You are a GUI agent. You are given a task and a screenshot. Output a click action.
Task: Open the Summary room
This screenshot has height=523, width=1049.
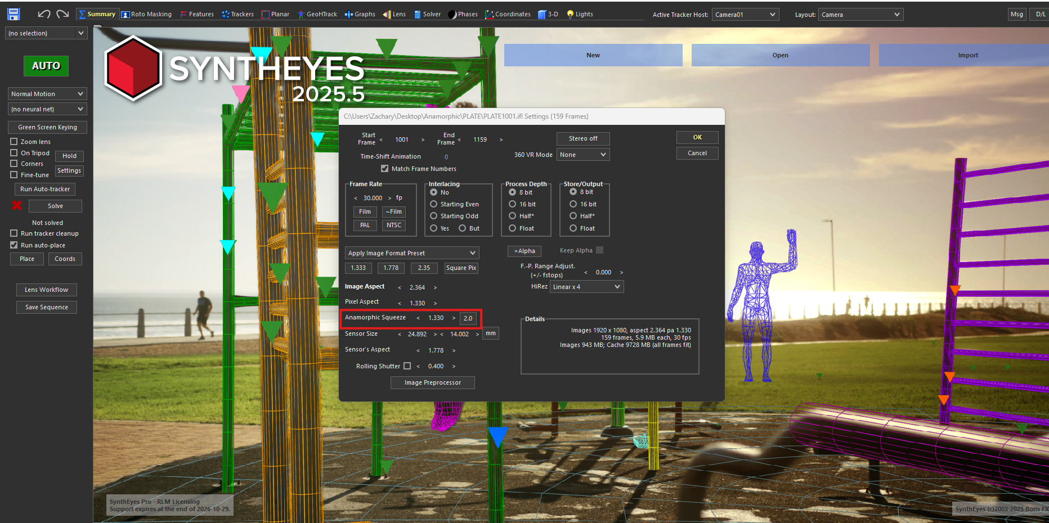coord(97,14)
